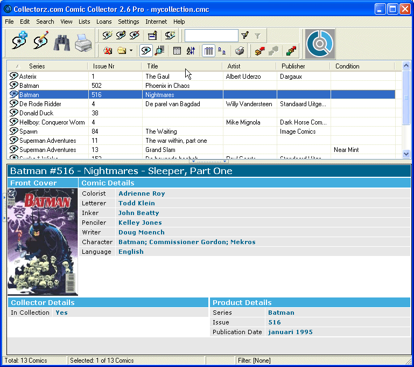The image size is (414, 367).
Task: Collapse details panel via horizontal splitter handle
Action: [208, 161]
